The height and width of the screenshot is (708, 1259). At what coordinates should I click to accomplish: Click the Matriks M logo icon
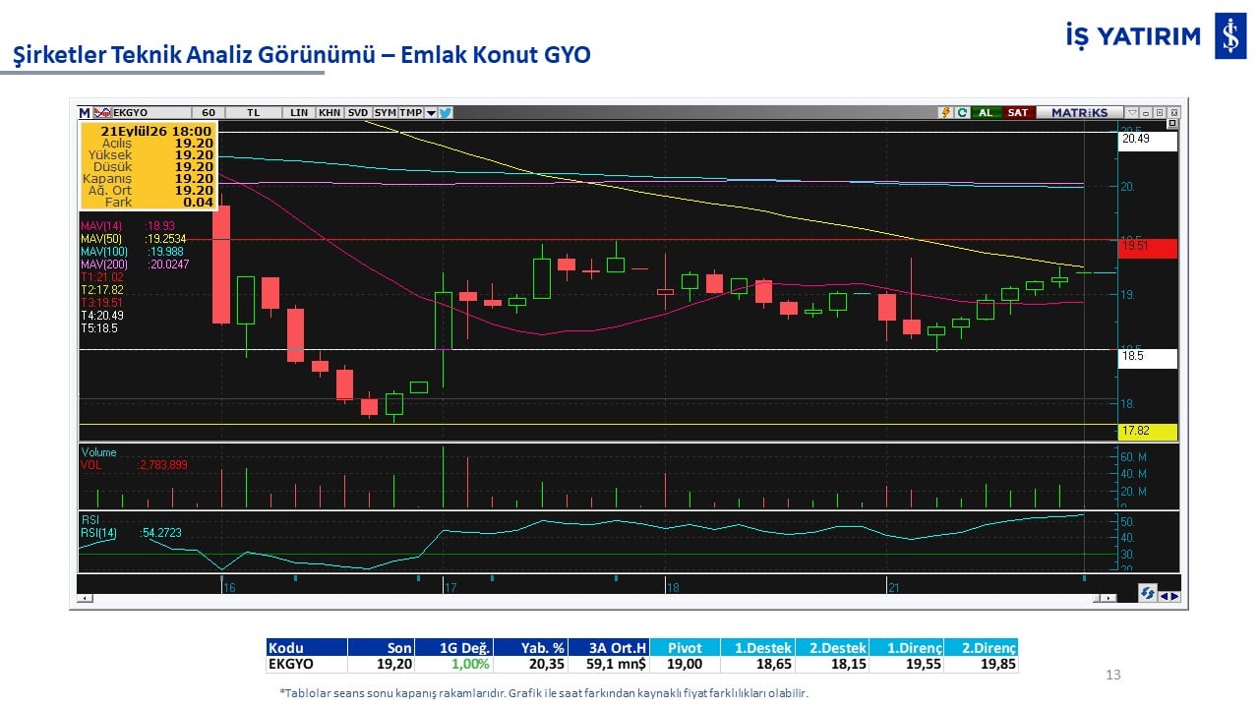[x=84, y=112]
